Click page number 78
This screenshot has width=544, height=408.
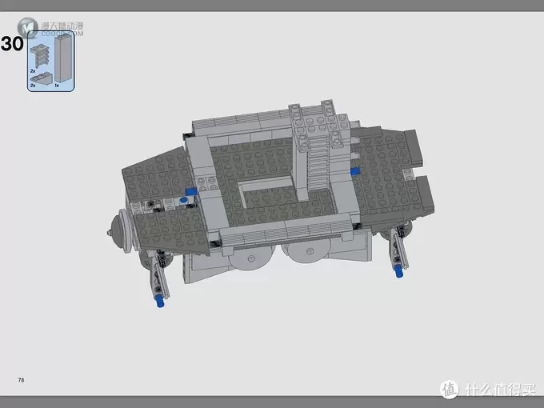coord(21,380)
